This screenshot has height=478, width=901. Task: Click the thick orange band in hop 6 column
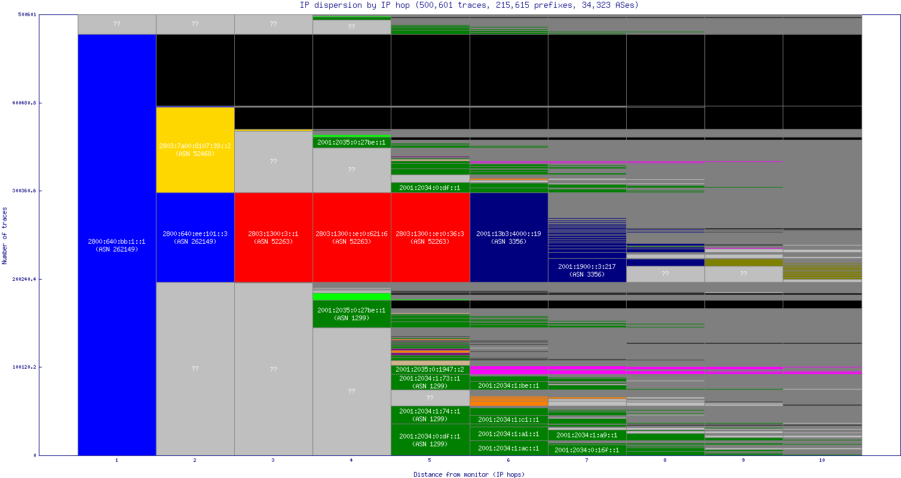pyautogui.click(x=509, y=402)
